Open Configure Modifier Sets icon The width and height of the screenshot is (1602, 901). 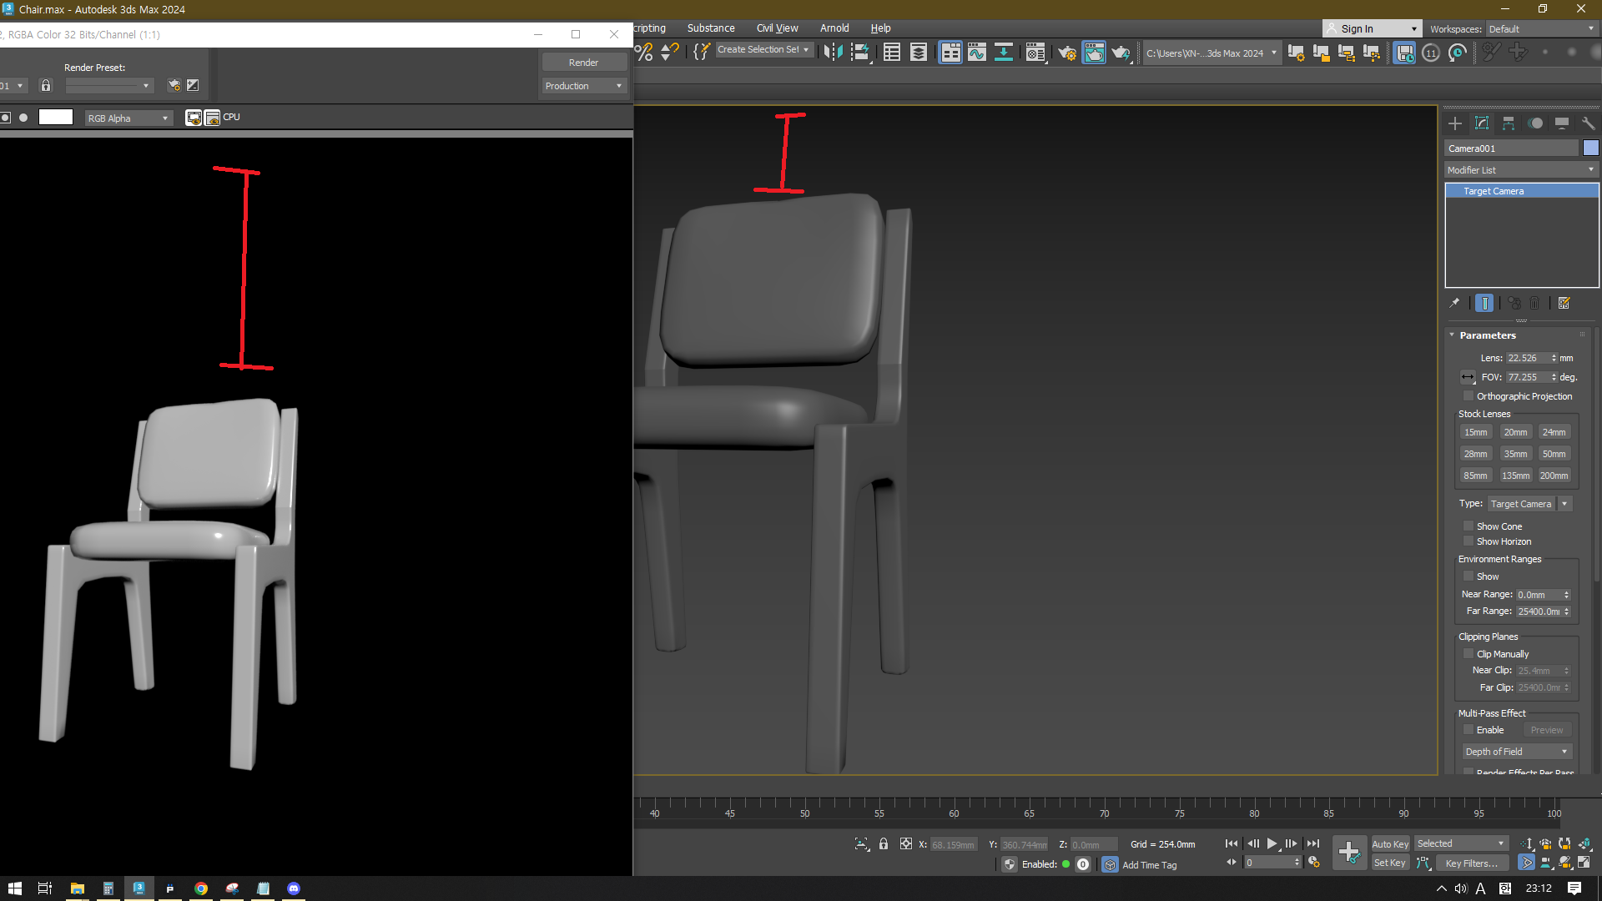[1564, 303]
